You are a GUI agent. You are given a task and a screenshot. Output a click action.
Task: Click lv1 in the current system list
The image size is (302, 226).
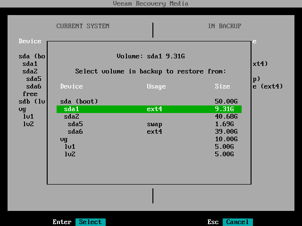point(28,116)
